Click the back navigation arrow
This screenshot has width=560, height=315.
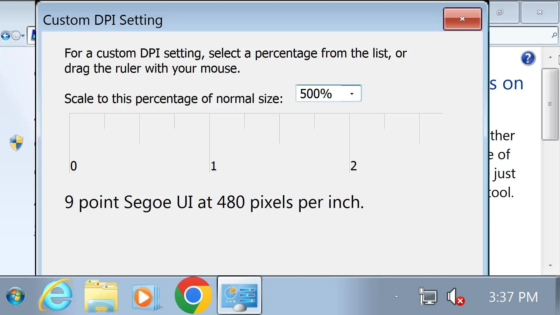(6, 36)
